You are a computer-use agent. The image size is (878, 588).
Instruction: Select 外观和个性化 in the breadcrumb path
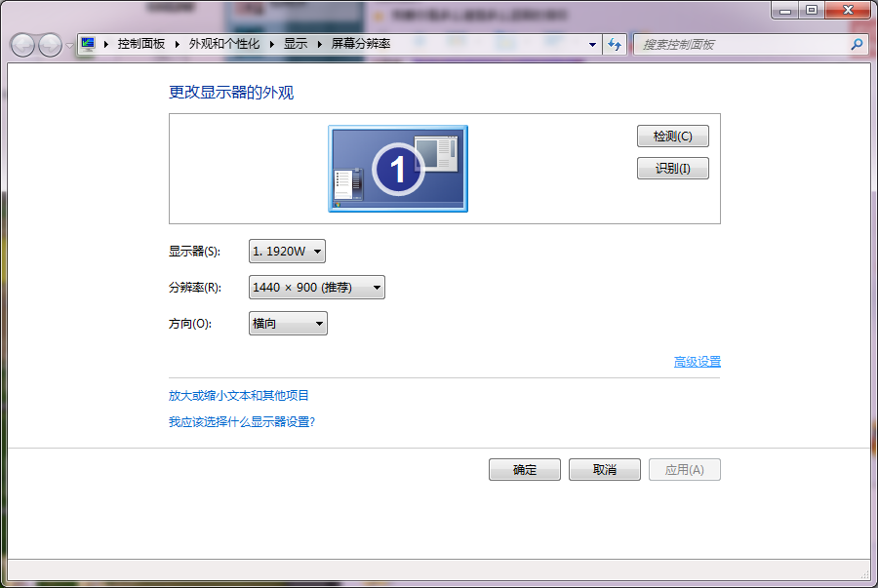[x=224, y=44]
